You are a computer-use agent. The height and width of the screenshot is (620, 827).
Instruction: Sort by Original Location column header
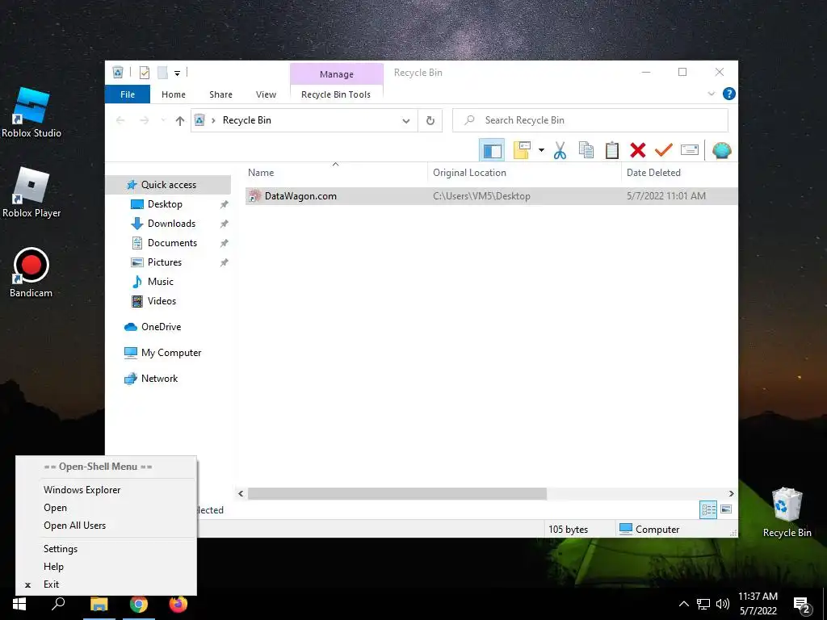pyautogui.click(x=524, y=173)
